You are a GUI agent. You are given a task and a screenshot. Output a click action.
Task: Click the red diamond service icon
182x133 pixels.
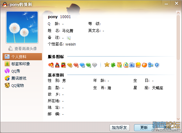point(76,65)
